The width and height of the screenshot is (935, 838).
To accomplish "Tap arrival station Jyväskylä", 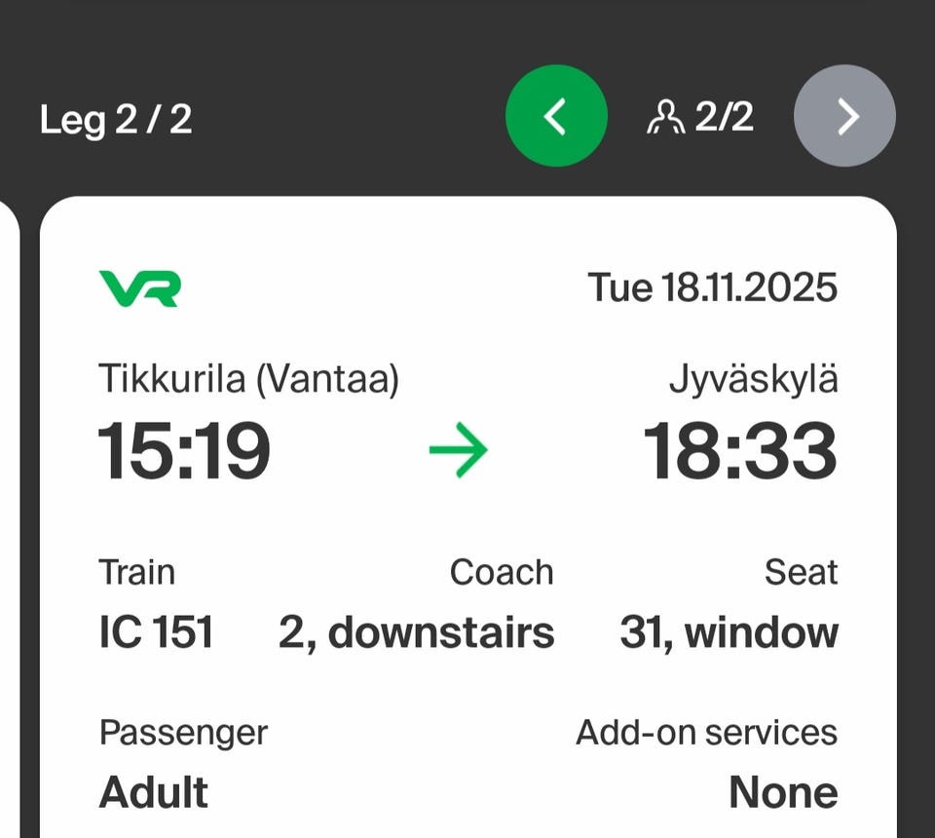I will (753, 379).
